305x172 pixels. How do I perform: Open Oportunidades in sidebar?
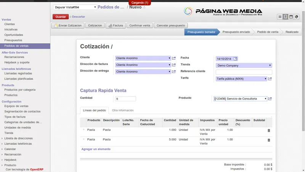coord(14,35)
